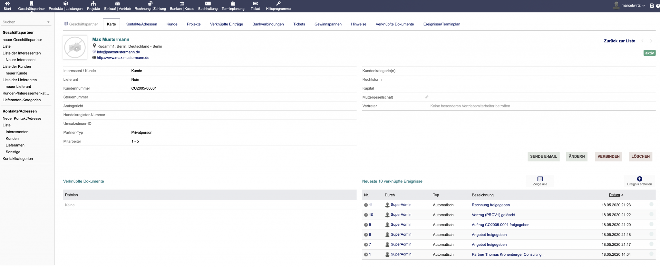Click the print icon in top bar
The width and height of the screenshot is (660, 267).
[652, 6]
